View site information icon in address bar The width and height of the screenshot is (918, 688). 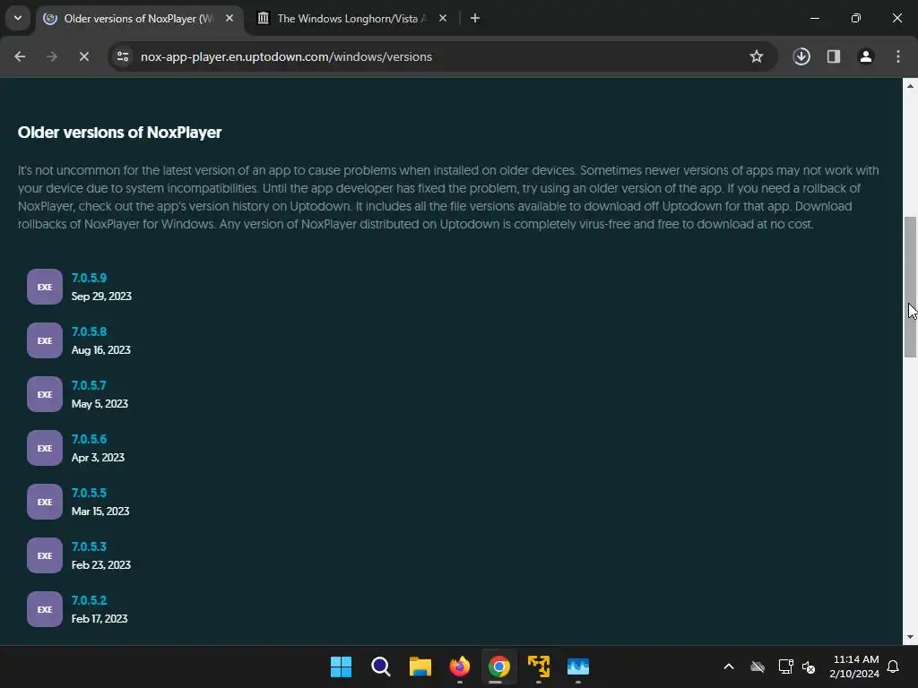[123, 56]
